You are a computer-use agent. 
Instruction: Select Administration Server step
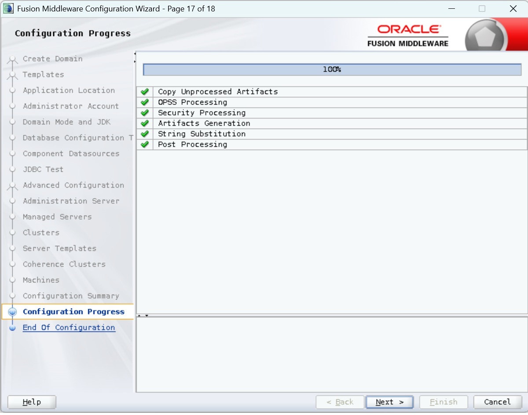(x=71, y=201)
